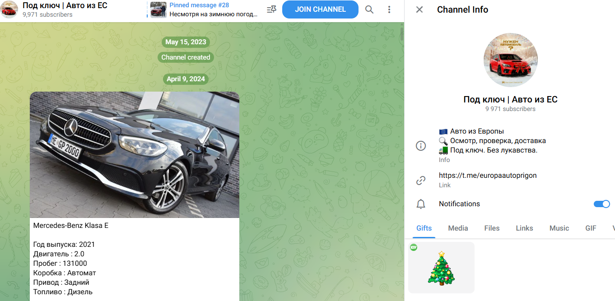Click the Info circle icon
The width and height of the screenshot is (615, 301).
coord(421,146)
